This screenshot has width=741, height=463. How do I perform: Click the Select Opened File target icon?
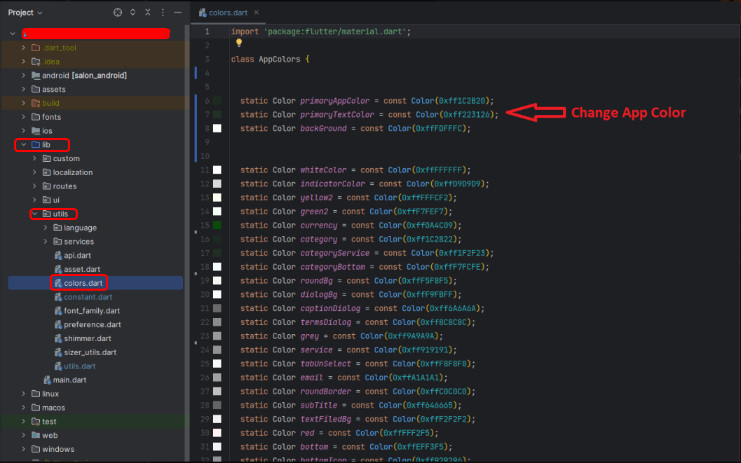pyautogui.click(x=118, y=13)
